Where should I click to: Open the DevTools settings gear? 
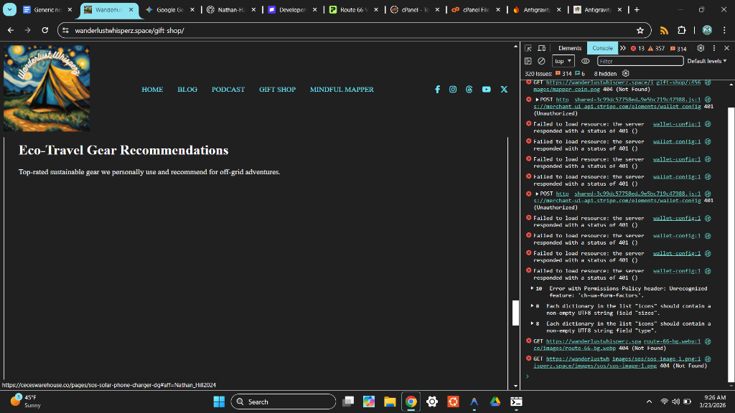[x=701, y=48]
